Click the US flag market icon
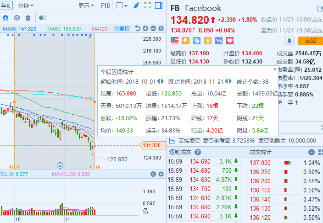The width and height of the screenshot is (323, 223). coord(175,41)
